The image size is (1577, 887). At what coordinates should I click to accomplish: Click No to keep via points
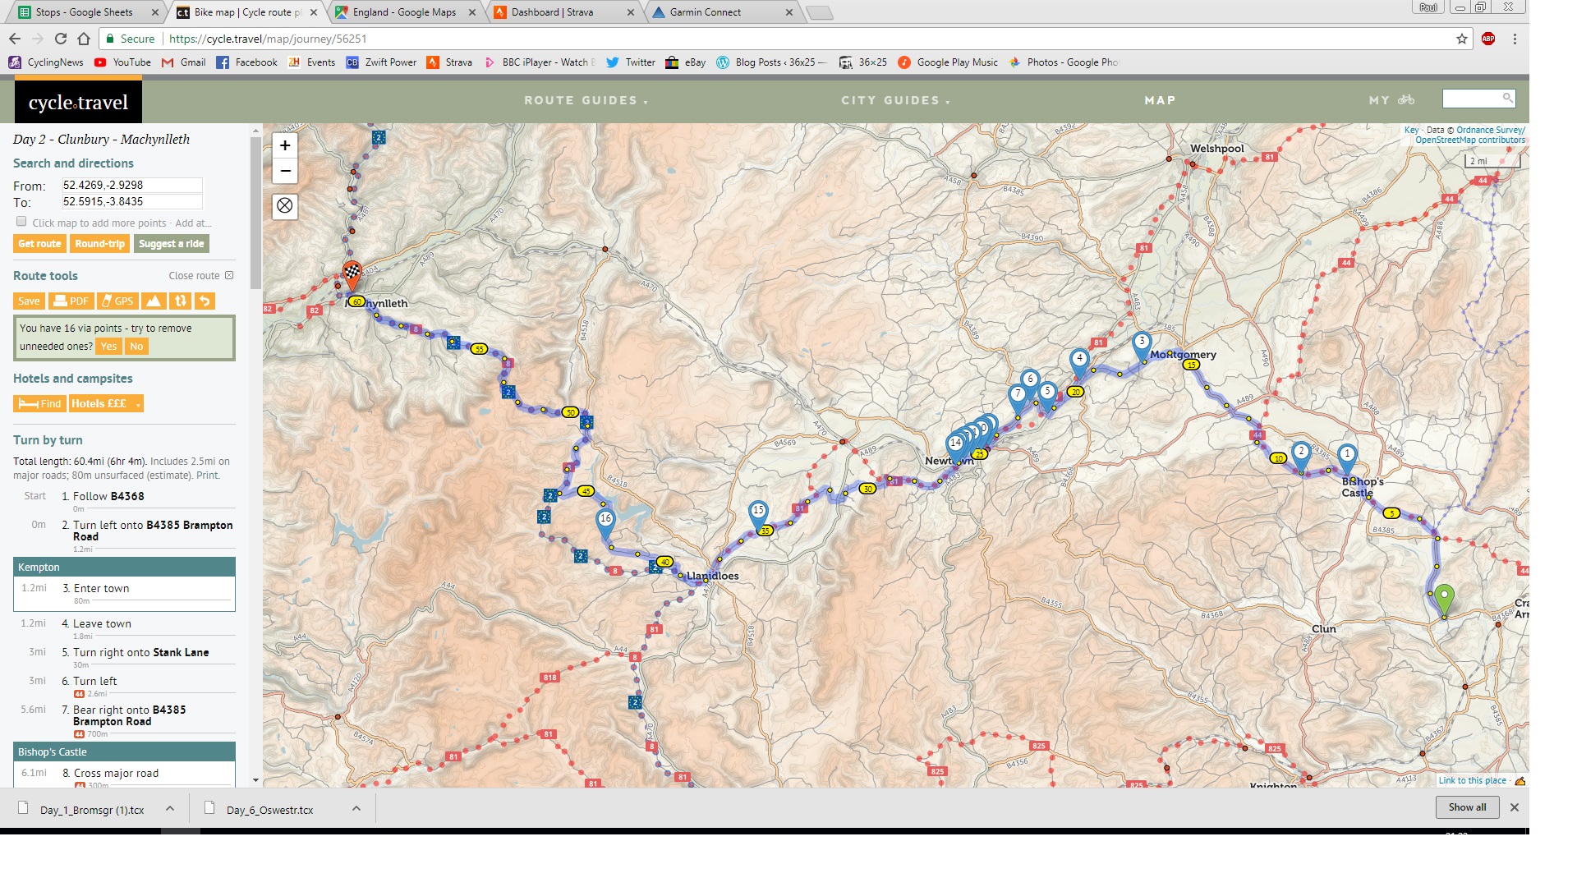coord(136,346)
